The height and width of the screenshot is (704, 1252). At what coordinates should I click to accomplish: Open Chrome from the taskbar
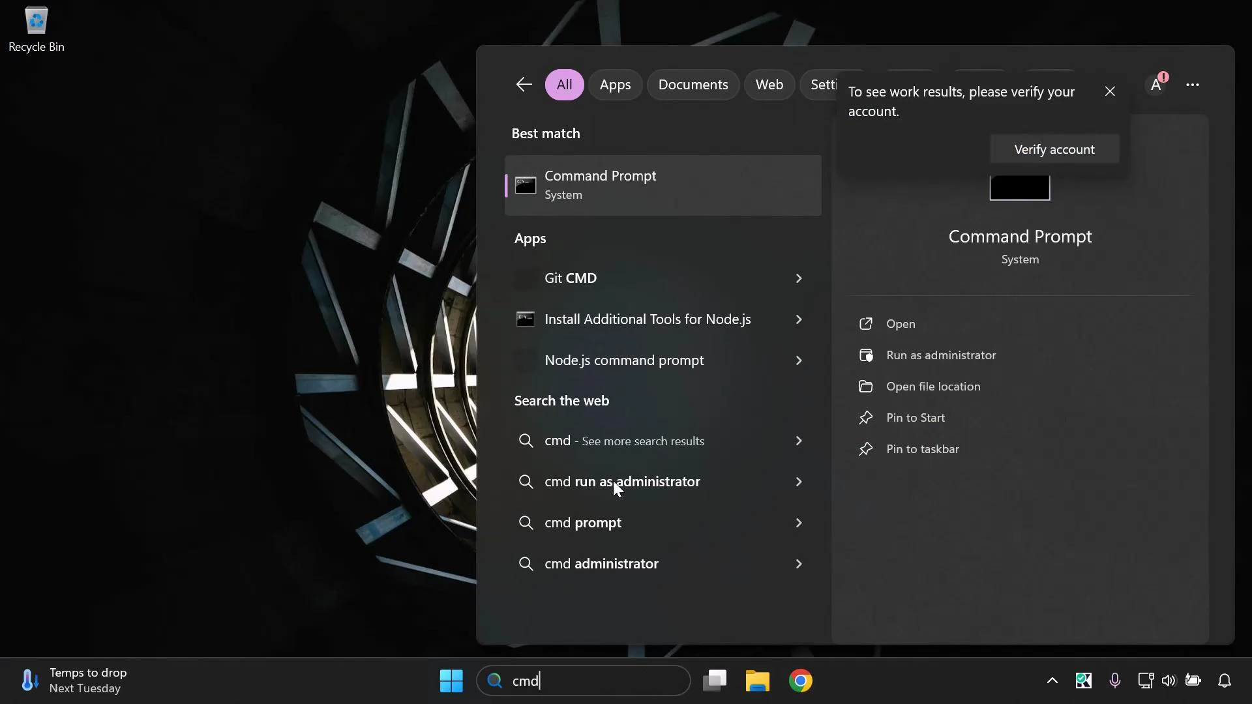(x=801, y=681)
